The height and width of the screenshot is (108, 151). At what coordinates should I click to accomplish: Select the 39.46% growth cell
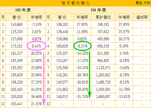36,97
